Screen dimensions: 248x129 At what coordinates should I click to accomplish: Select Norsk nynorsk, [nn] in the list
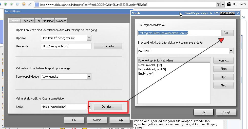pos(150,65)
